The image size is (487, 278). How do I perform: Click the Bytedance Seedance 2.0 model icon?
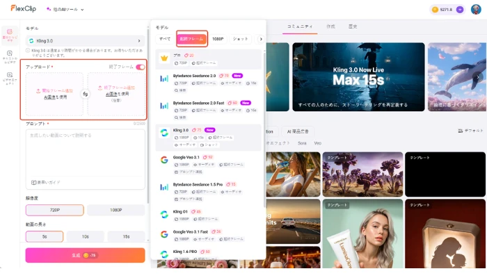(x=164, y=79)
